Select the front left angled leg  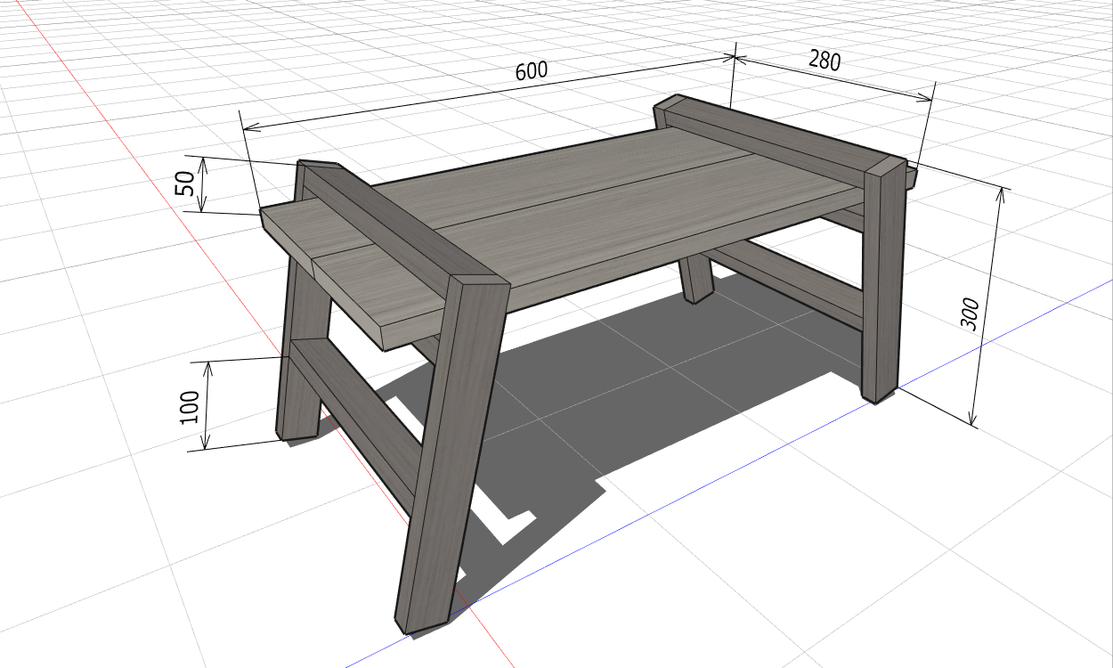(451, 454)
